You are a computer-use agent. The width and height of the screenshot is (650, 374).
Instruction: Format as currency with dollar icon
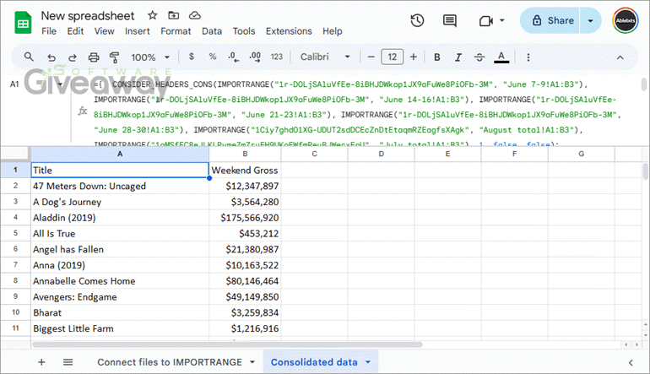coord(192,57)
